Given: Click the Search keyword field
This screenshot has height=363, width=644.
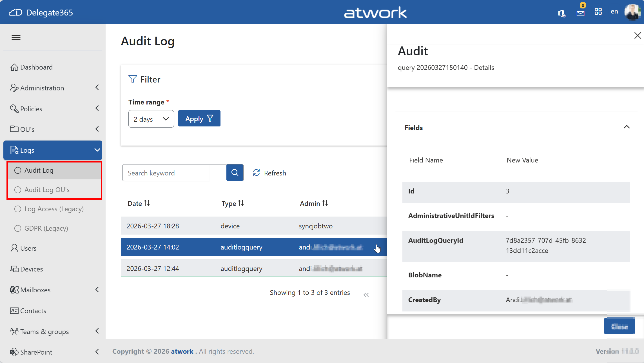Looking at the screenshot, I should (x=166, y=173).
